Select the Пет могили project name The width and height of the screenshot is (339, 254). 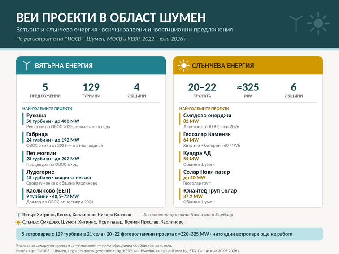41,153
